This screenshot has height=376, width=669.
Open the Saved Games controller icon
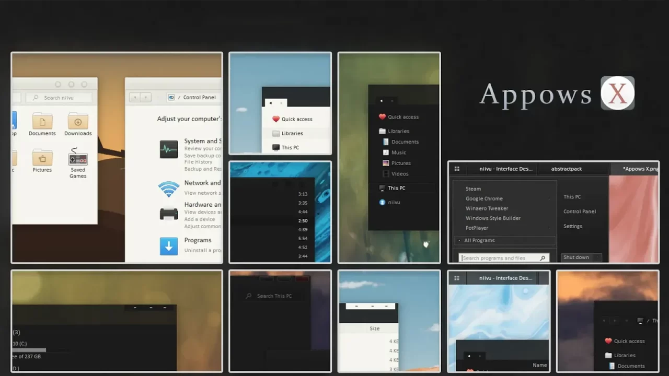pyautogui.click(x=78, y=157)
